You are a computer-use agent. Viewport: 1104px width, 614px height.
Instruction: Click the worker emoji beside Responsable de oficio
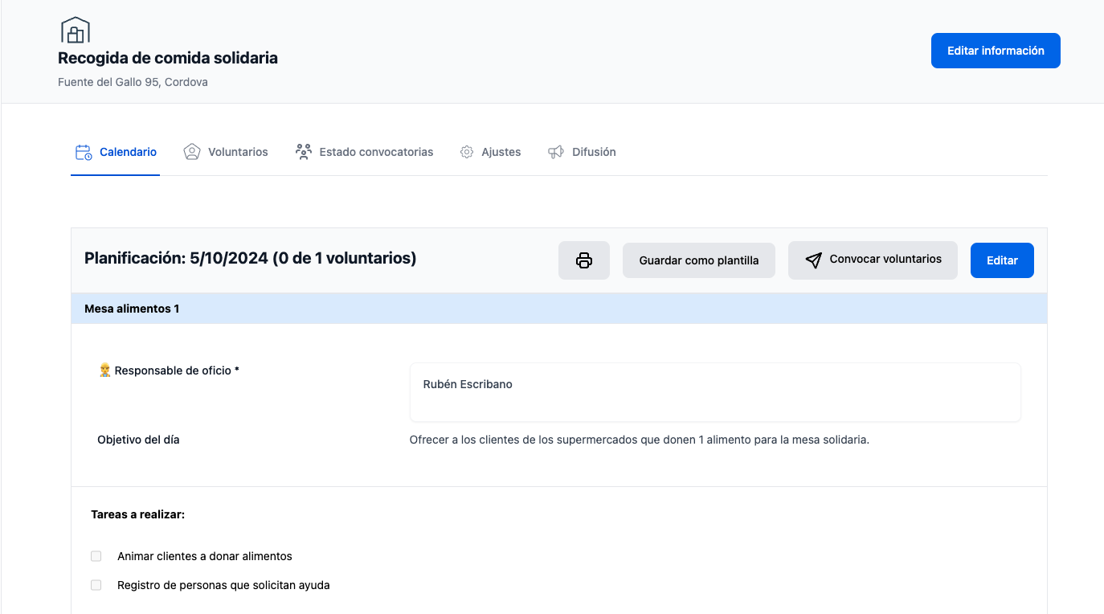pyautogui.click(x=104, y=370)
